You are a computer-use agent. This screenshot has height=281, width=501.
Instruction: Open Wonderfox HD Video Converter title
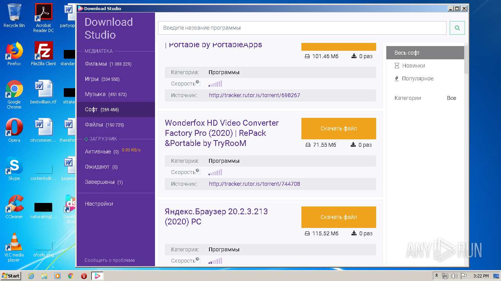click(x=222, y=133)
